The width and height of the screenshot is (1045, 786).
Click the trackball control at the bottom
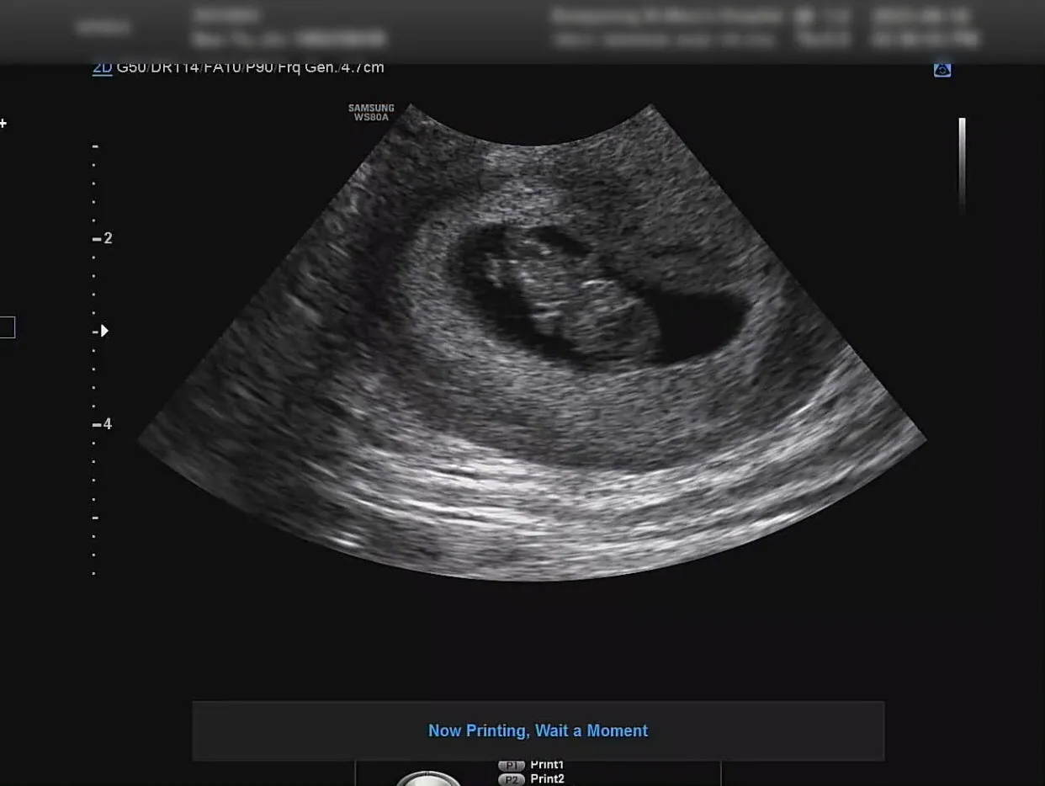pyautogui.click(x=428, y=778)
